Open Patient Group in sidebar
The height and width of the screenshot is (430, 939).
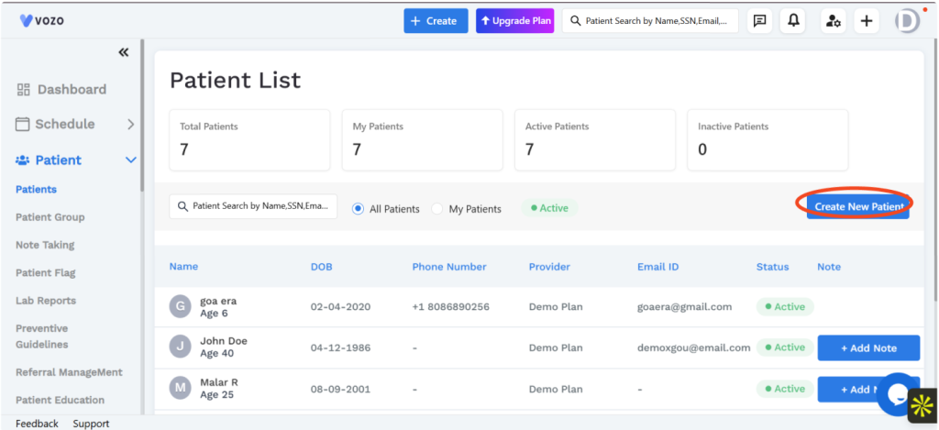point(50,216)
